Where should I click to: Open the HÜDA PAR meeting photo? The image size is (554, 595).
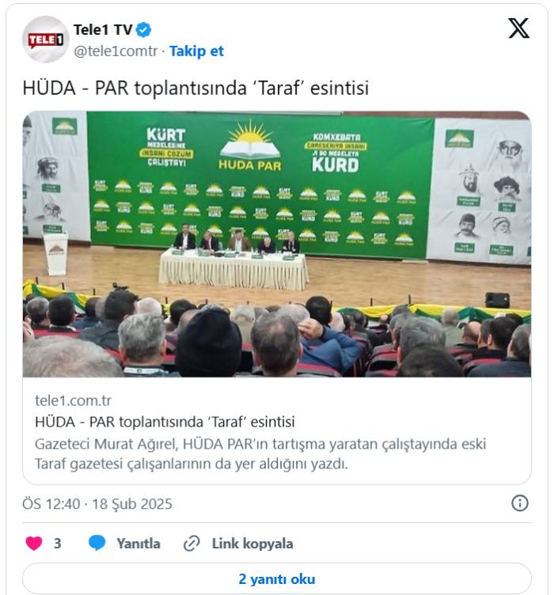pos(277,244)
